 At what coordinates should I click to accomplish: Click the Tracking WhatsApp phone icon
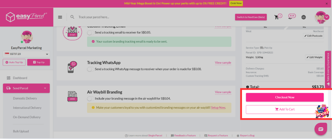72,67
